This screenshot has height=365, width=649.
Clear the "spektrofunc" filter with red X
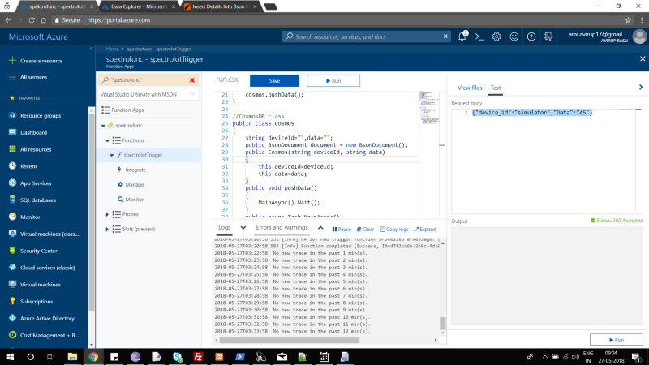click(x=192, y=79)
